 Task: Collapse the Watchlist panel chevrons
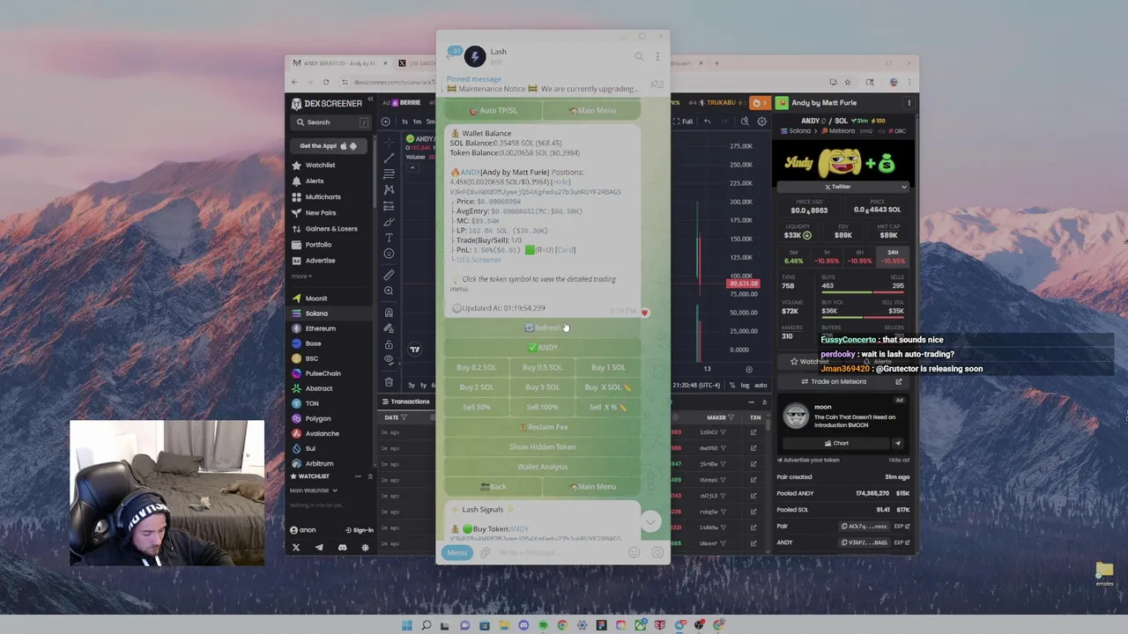tap(370, 476)
